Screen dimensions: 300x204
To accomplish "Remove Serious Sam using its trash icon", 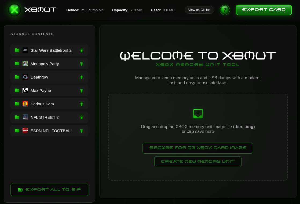I will point(81,104).
